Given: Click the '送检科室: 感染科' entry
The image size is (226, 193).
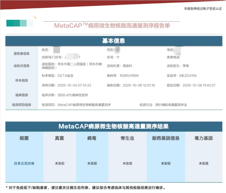Looking at the screenshot, I should 119,66.
